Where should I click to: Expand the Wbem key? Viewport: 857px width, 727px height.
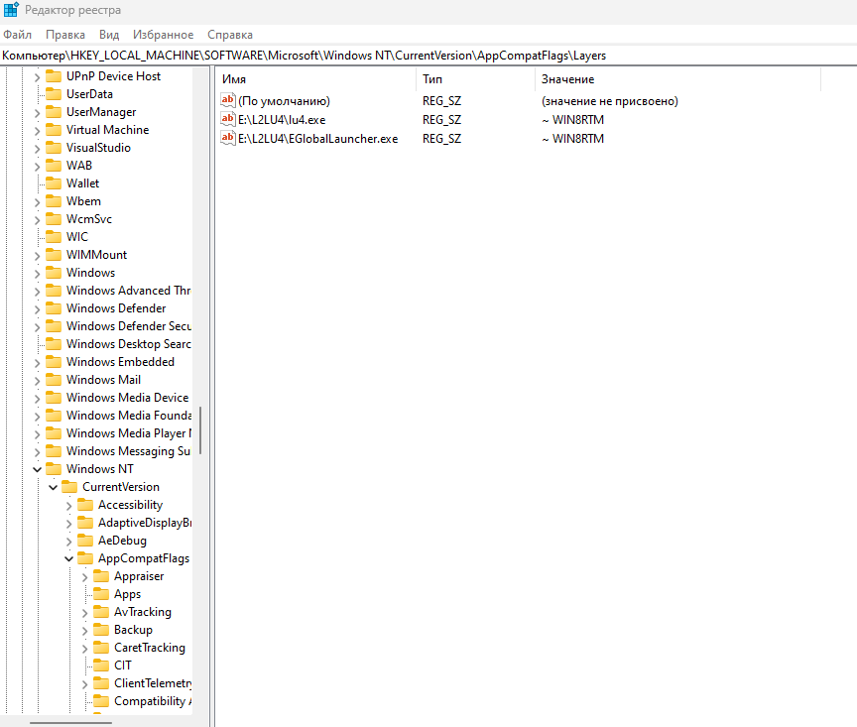pos(37,202)
